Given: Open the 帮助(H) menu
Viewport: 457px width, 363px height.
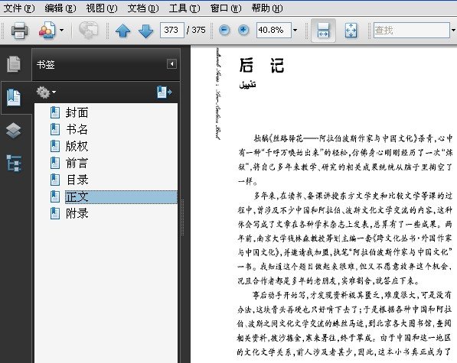Looking at the screenshot, I should [267, 8].
